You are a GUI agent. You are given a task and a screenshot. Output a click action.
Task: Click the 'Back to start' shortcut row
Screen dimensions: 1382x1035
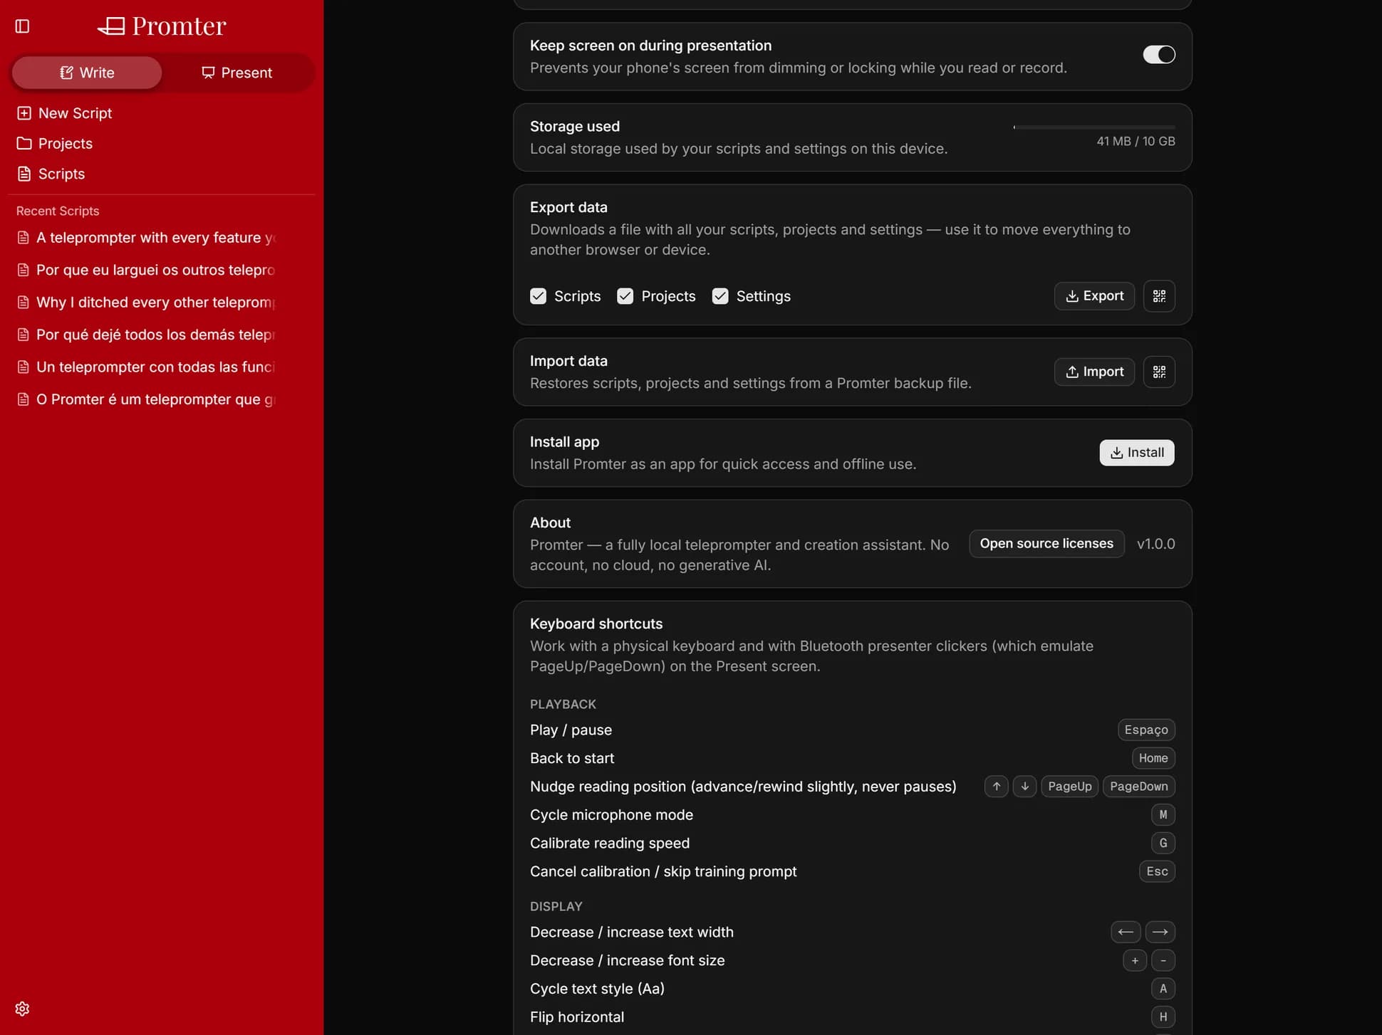853,758
